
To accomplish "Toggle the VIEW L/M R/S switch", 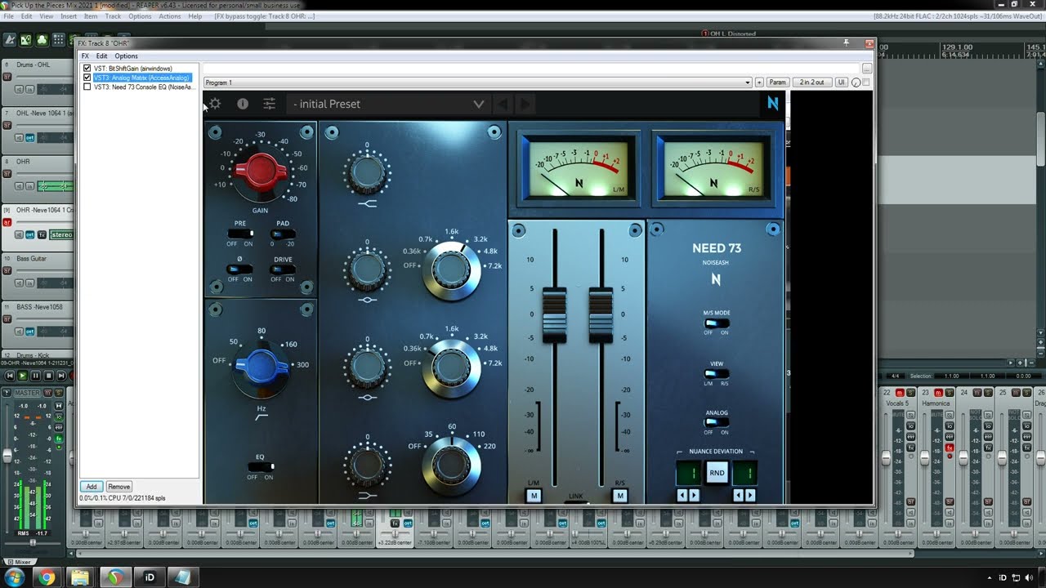I will (716, 374).
